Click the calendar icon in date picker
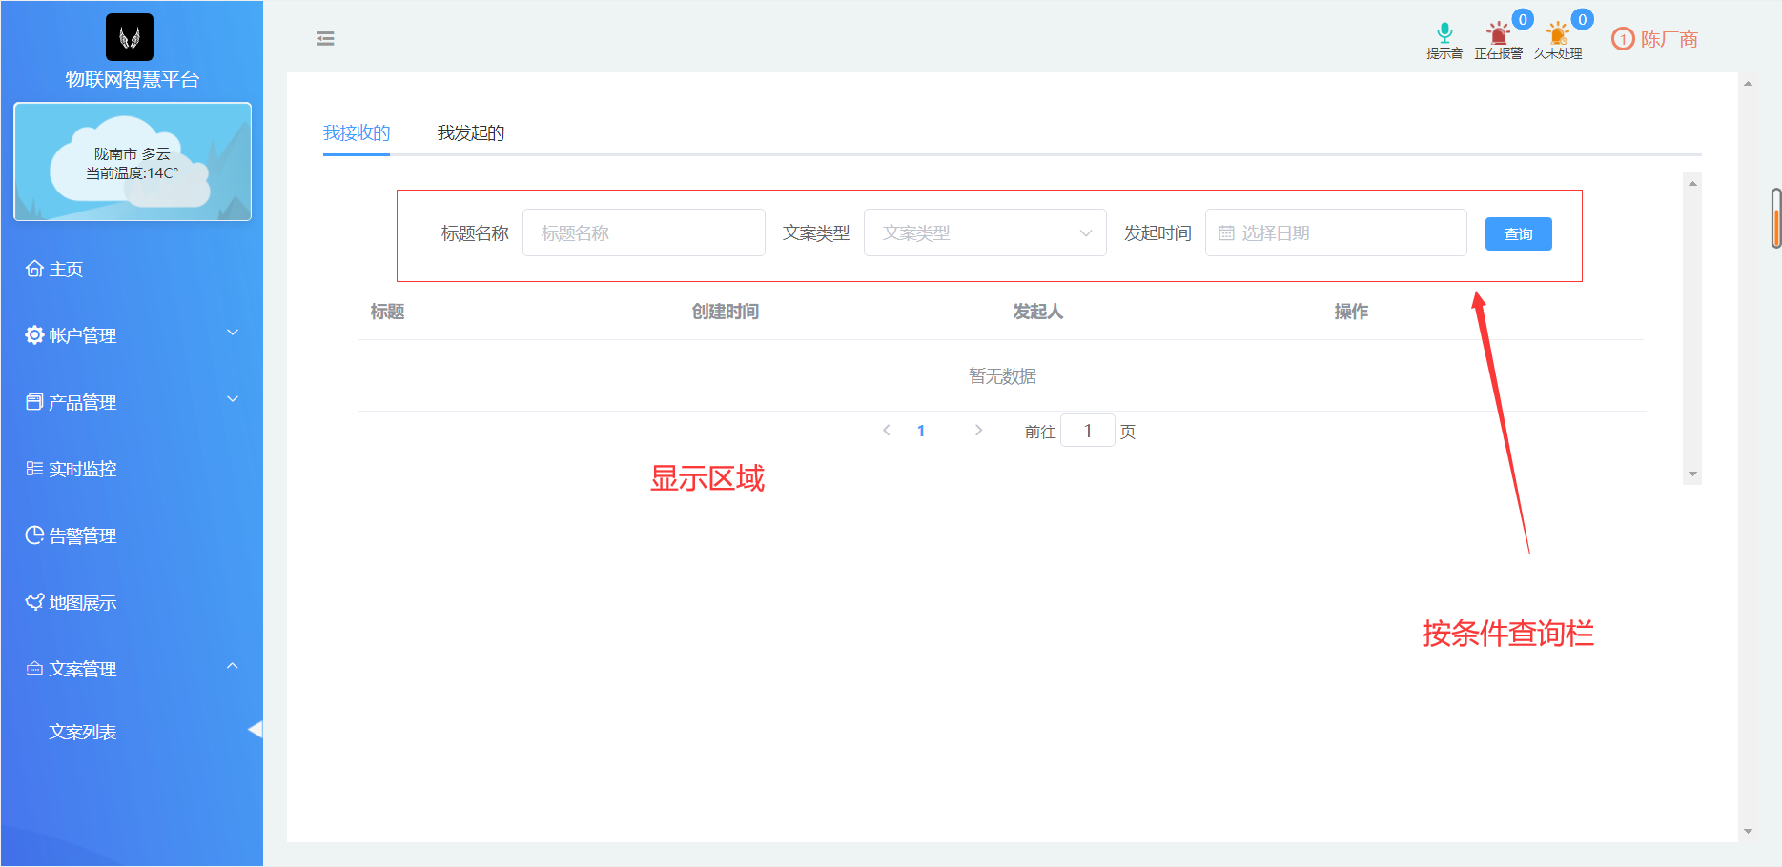Viewport: 1782px width, 867px height. tap(1226, 233)
